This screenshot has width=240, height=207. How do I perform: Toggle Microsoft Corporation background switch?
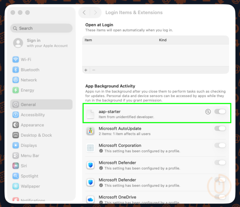220,146
